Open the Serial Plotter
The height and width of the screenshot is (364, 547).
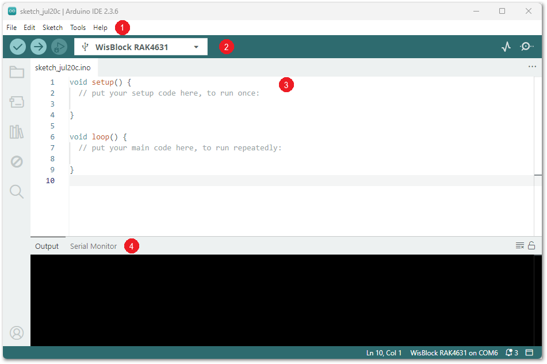[506, 47]
